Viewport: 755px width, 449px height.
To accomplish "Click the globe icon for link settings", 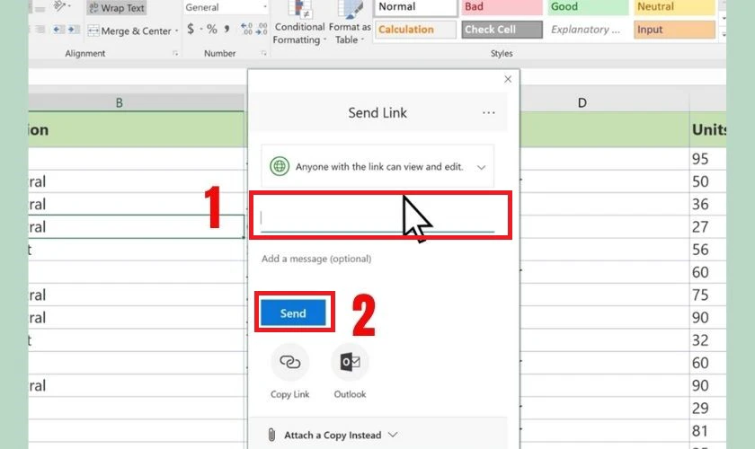I will point(280,166).
